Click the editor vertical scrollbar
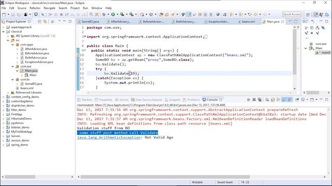332x186 pixels. pyautogui.click(x=295, y=52)
